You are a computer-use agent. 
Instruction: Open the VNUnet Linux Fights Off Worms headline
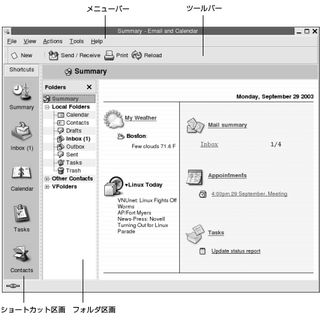(147, 204)
